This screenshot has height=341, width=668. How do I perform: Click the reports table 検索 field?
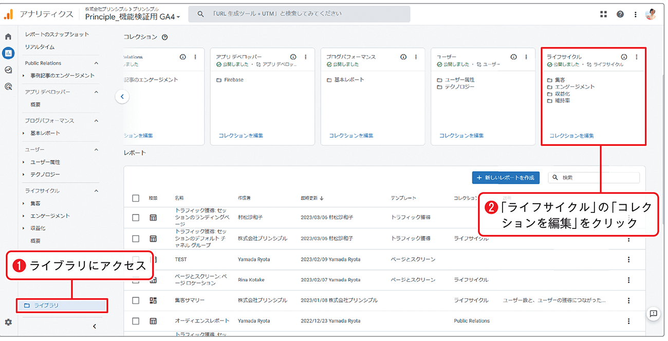pyautogui.click(x=594, y=177)
